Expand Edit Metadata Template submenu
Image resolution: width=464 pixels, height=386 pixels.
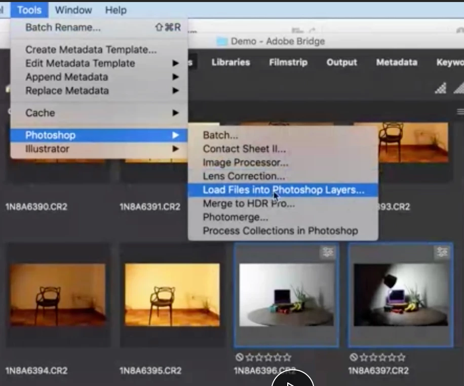[x=99, y=63]
